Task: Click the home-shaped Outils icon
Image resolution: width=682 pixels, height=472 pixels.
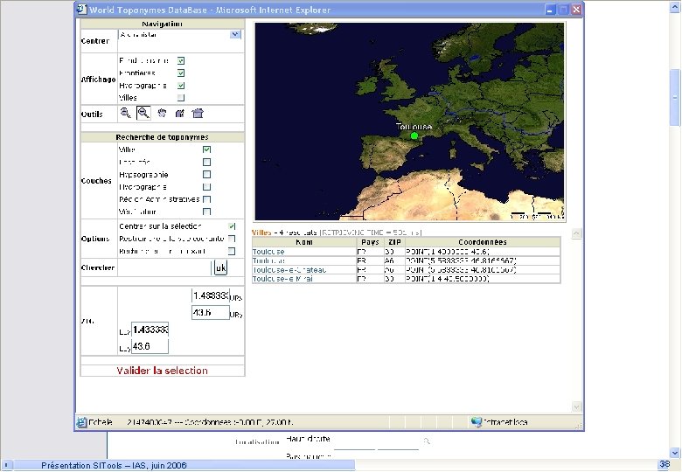Action: click(x=197, y=113)
